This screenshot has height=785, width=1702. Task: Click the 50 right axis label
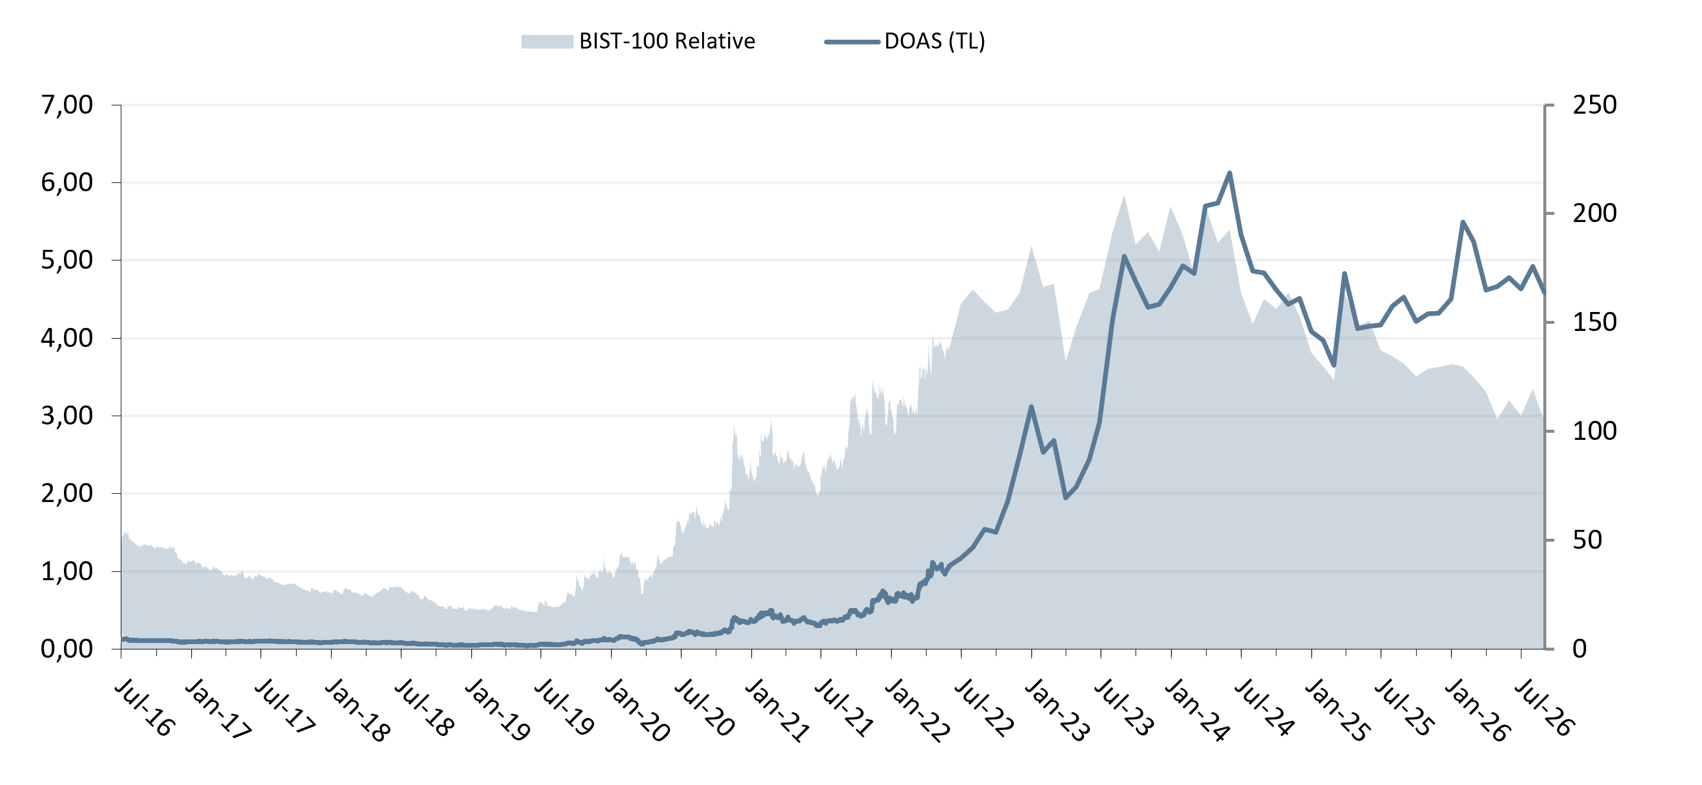tap(1587, 540)
